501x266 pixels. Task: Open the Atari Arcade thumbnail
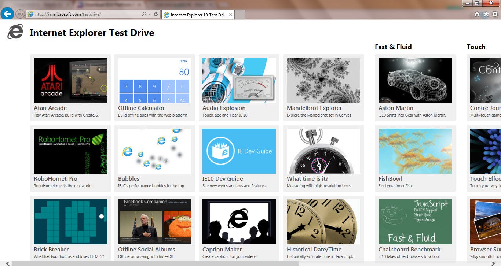tap(70, 80)
